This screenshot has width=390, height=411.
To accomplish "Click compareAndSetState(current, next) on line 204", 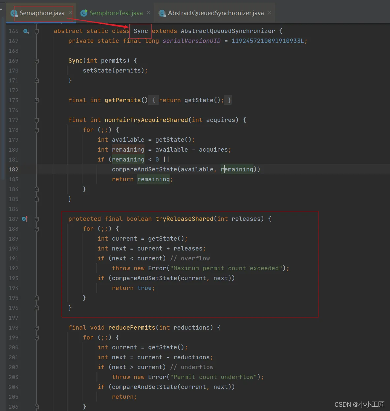I will pyautogui.click(x=172, y=387).
